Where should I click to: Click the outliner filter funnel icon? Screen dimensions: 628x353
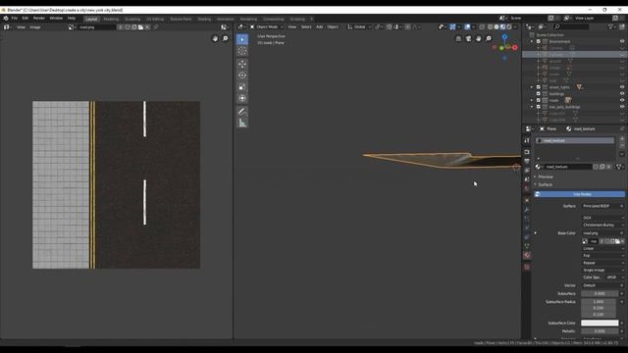point(610,26)
